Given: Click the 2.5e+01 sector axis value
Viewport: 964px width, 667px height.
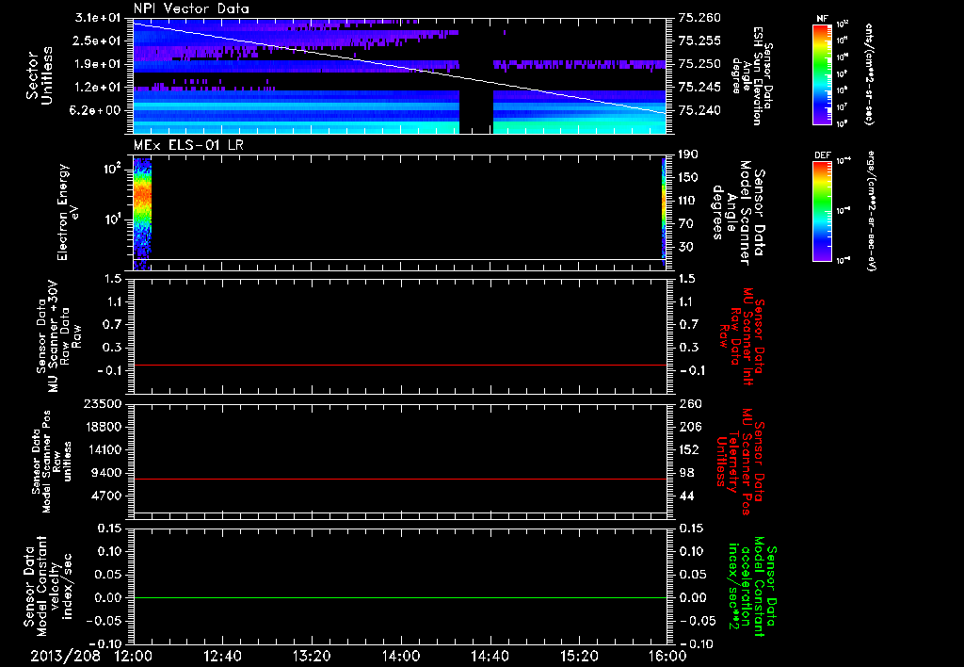Looking at the screenshot, I should pos(98,41).
